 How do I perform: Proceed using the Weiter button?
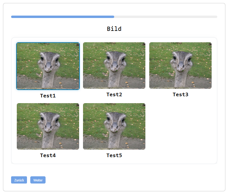pos(38,180)
